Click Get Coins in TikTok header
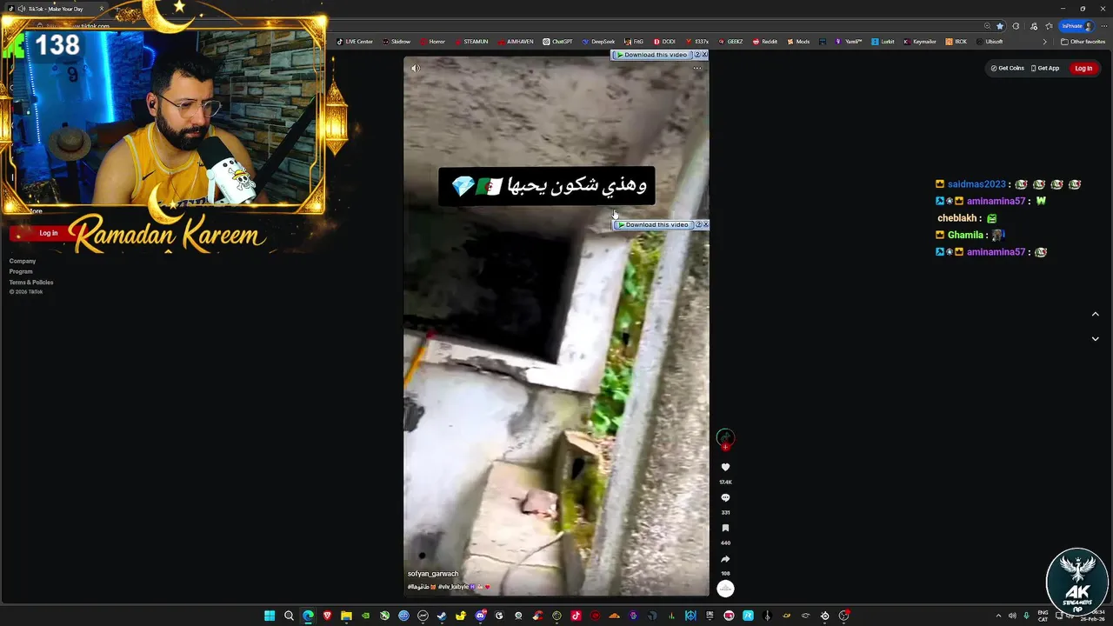Viewport: 1113px width, 626px height. [1008, 68]
